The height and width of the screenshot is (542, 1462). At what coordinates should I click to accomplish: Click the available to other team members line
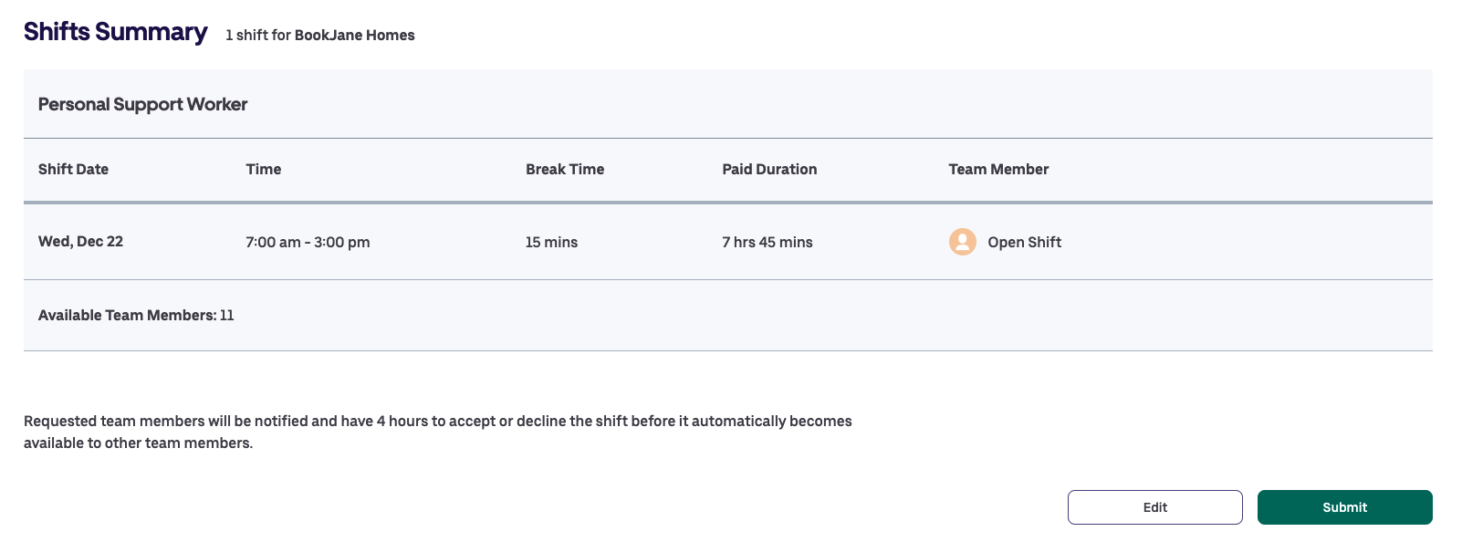point(138,443)
